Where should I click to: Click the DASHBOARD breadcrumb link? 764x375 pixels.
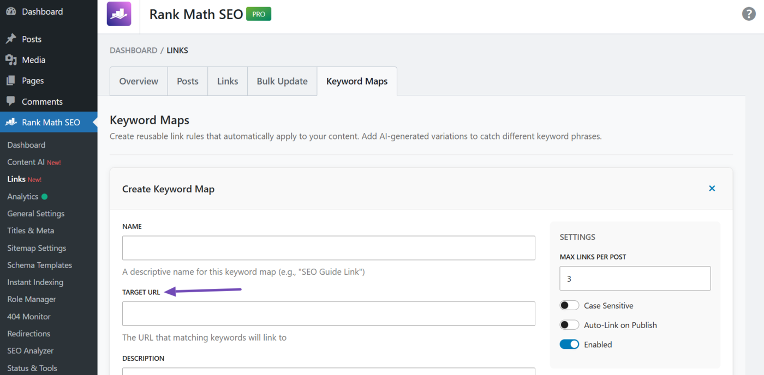click(x=133, y=50)
